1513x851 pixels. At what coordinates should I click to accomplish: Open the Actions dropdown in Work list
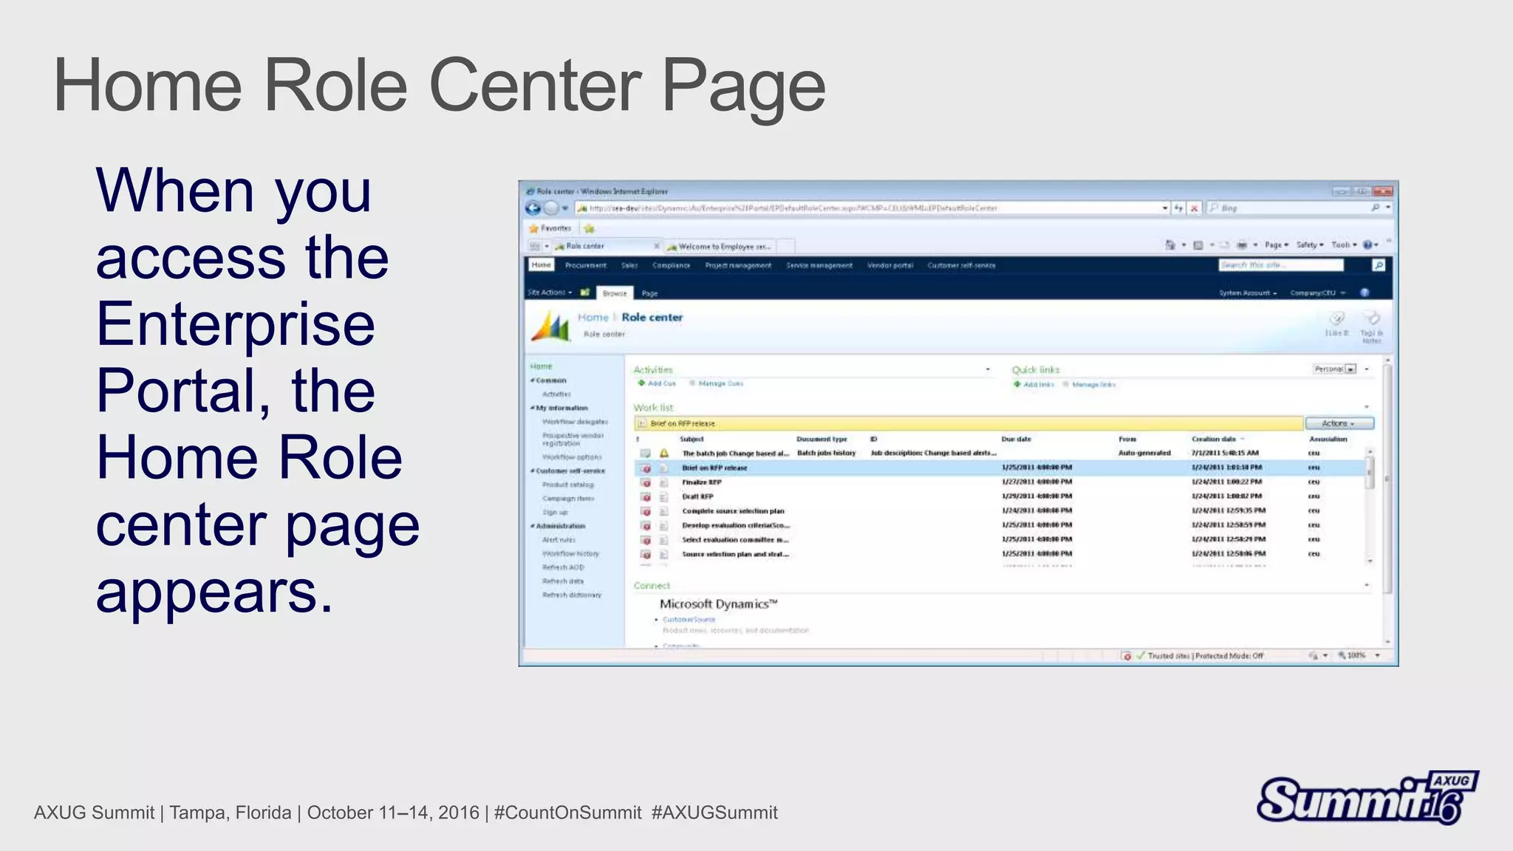1339,423
